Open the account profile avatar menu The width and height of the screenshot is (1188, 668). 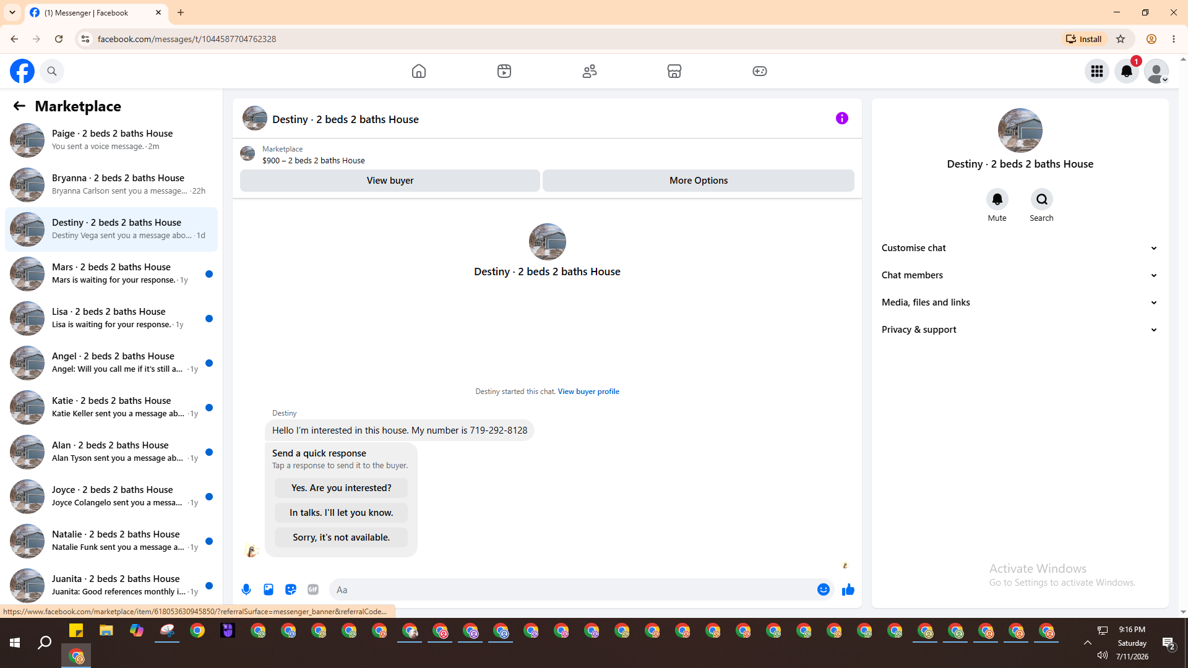point(1156,71)
